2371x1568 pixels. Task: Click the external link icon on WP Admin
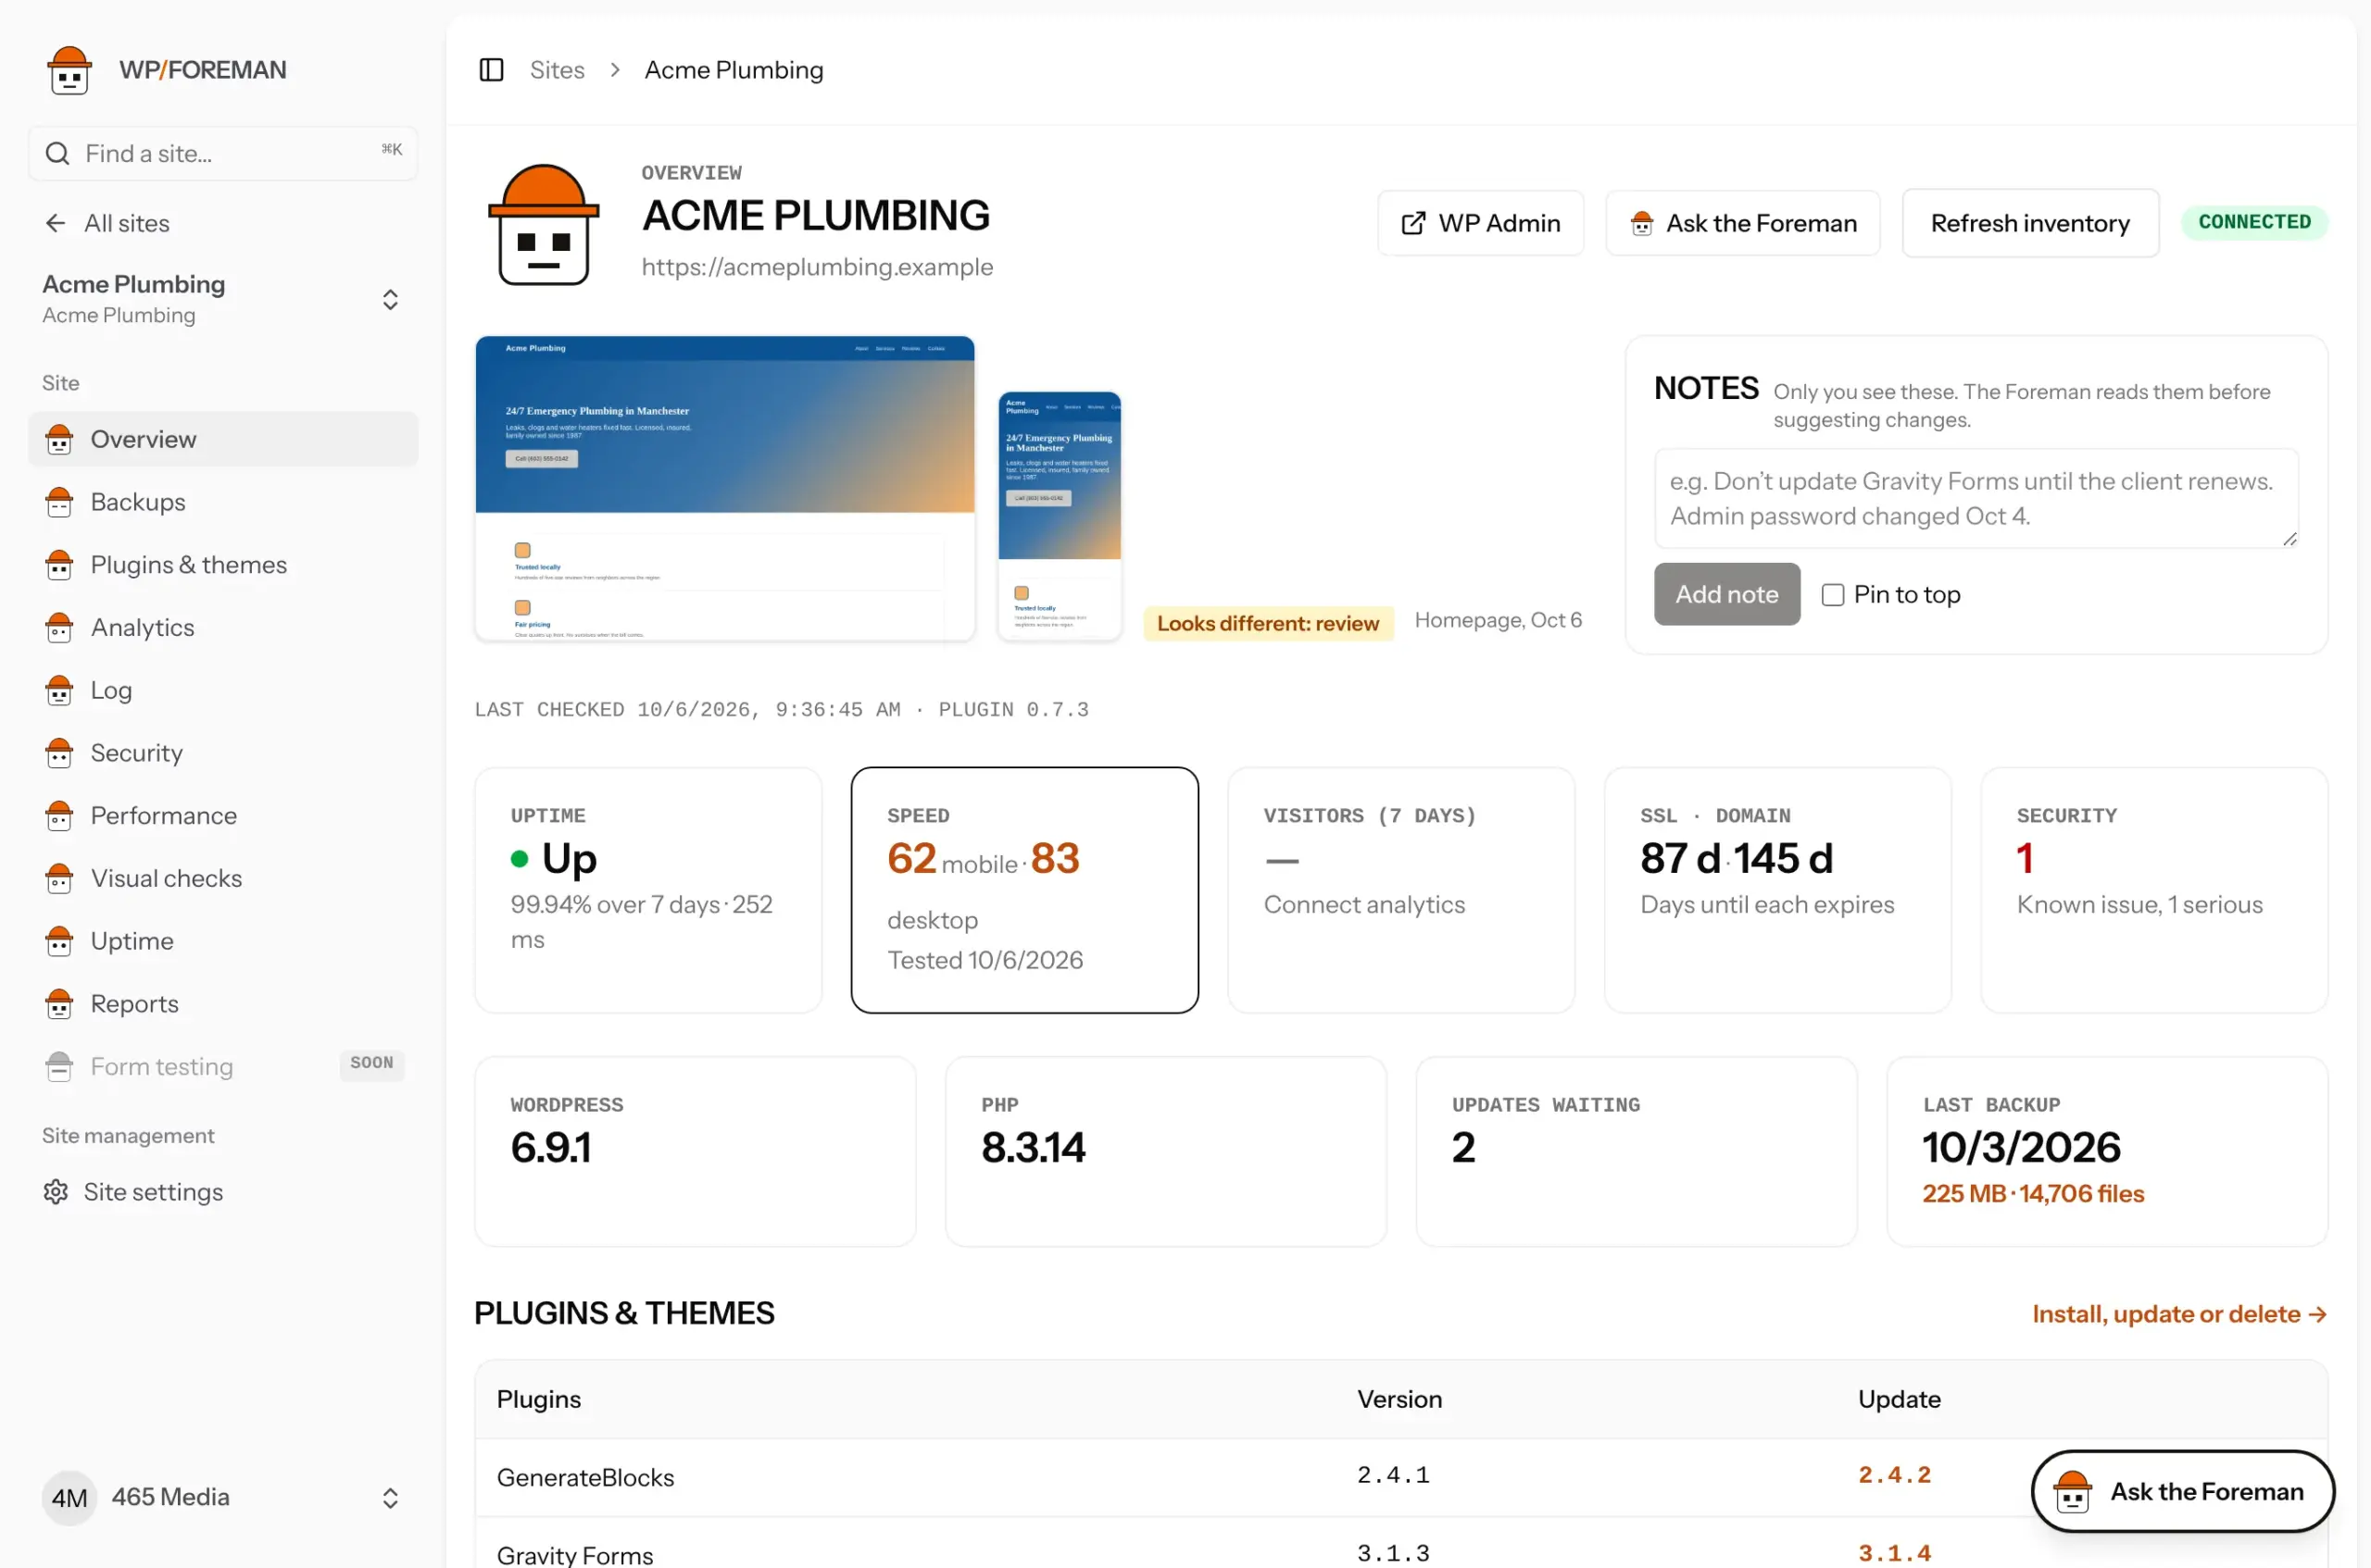[1413, 223]
